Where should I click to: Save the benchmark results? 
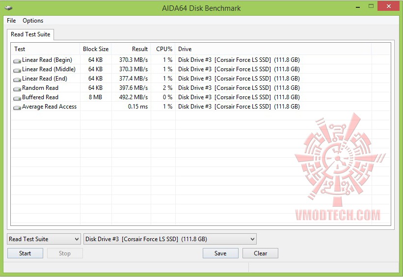click(x=220, y=253)
